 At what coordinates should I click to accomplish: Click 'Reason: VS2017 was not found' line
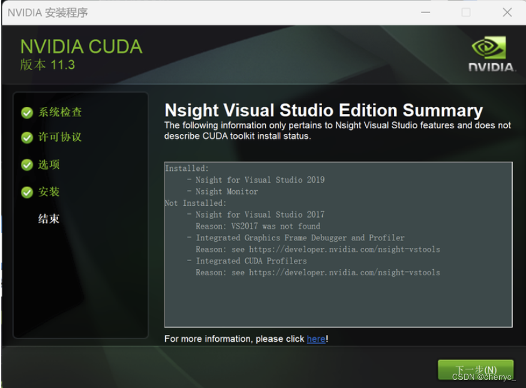point(258,226)
